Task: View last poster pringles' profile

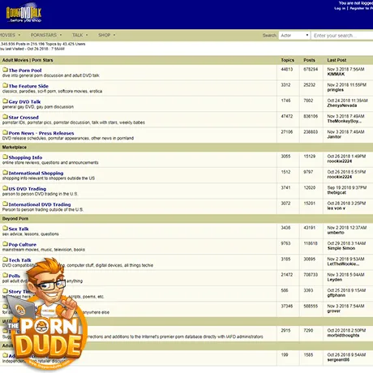Action: point(336,90)
